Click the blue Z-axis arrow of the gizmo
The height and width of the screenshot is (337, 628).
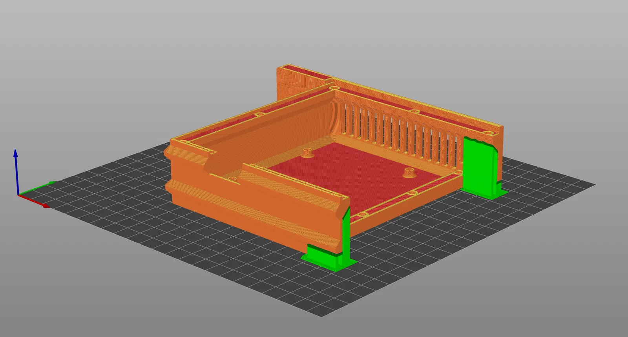(16, 171)
